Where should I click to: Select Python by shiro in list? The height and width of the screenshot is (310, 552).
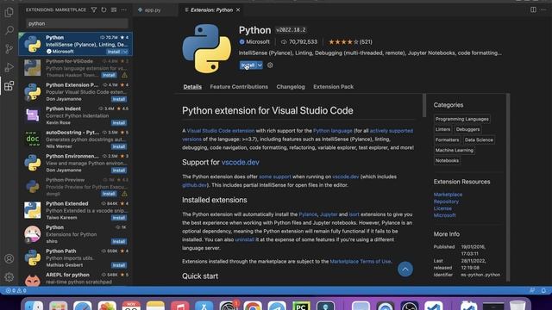[75, 234]
